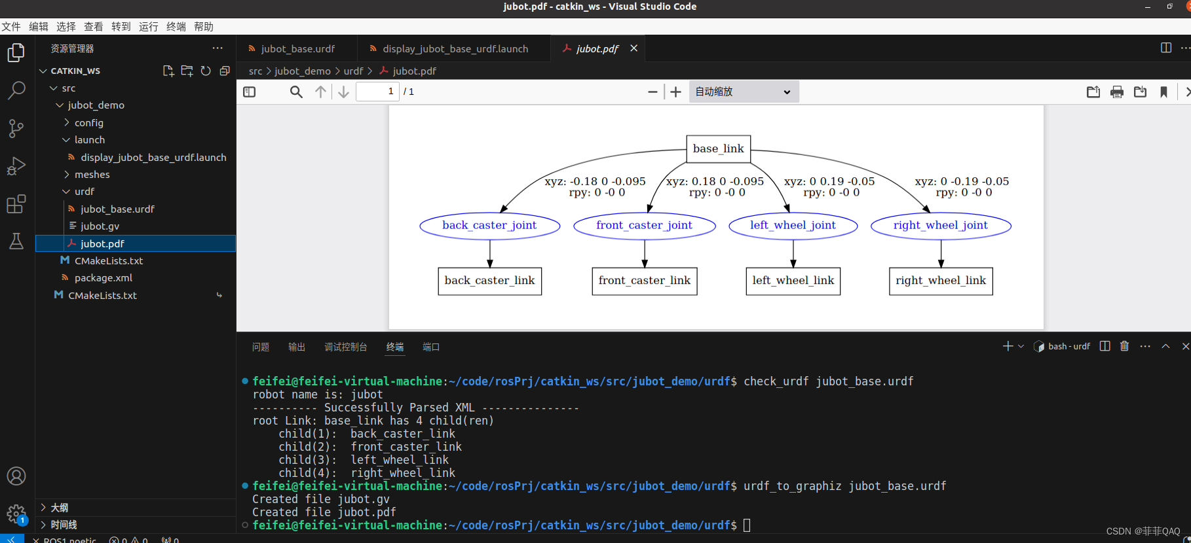Refresh the explorer file tree
Screen dimensions: 1191x543
[206, 71]
